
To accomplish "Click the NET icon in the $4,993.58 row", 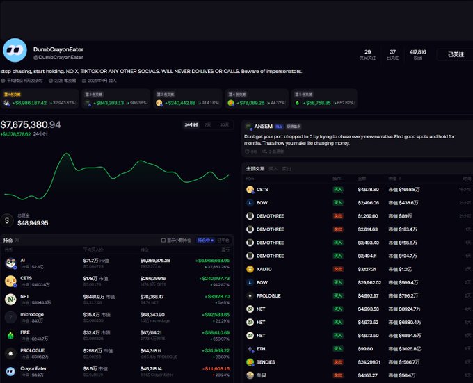I will [x=250, y=309].
